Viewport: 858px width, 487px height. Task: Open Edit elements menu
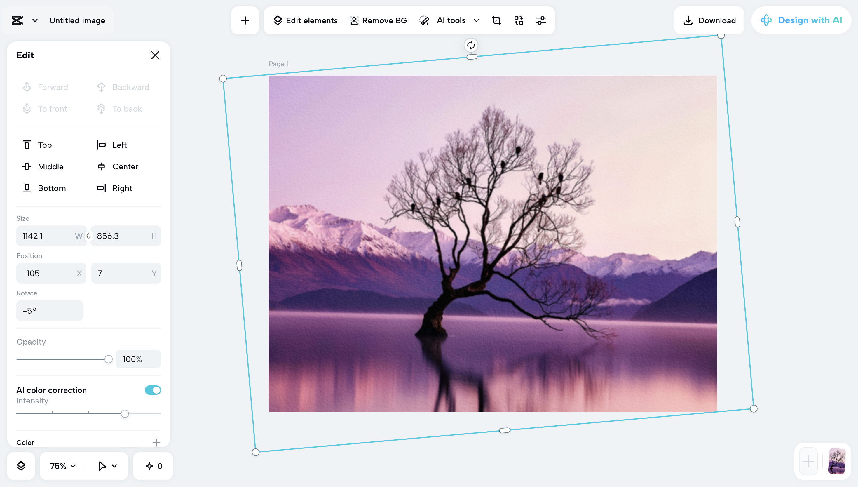306,21
